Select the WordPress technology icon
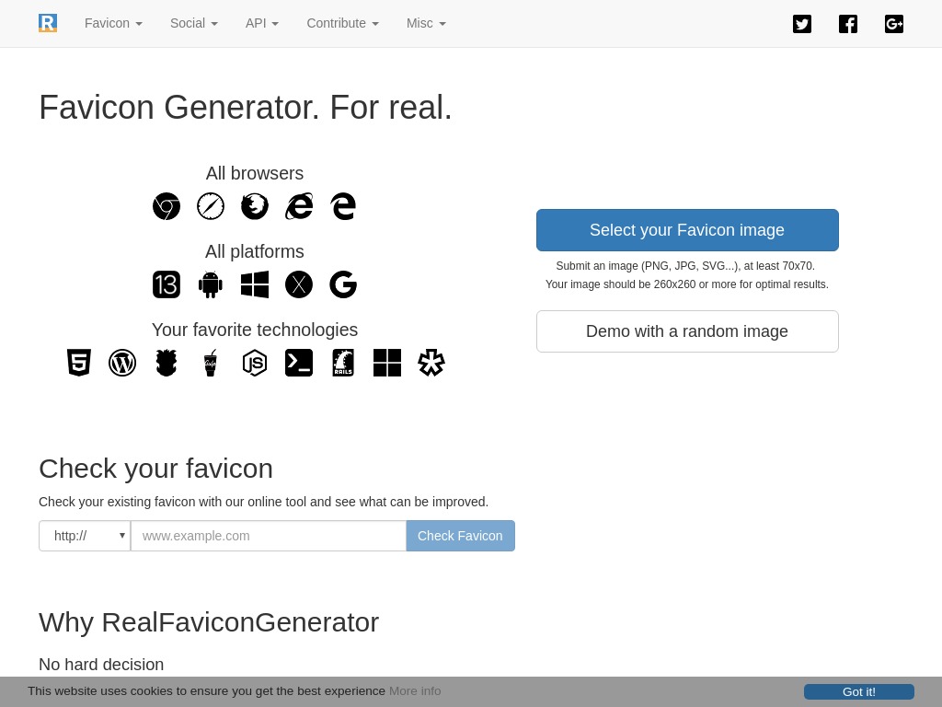This screenshot has height=707, width=942. [x=122, y=363]
